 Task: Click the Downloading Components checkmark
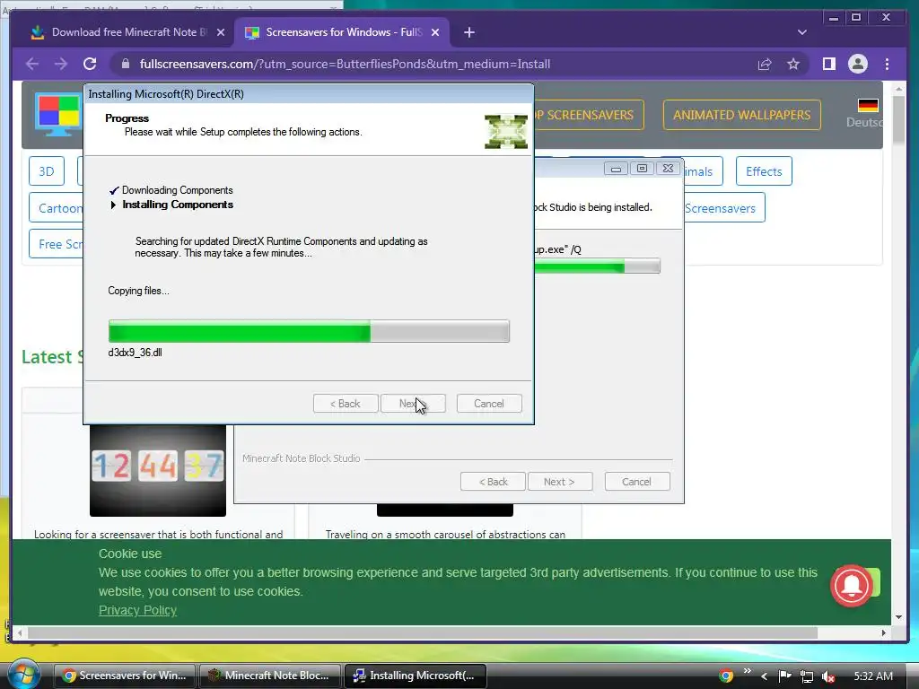point(114,190)
